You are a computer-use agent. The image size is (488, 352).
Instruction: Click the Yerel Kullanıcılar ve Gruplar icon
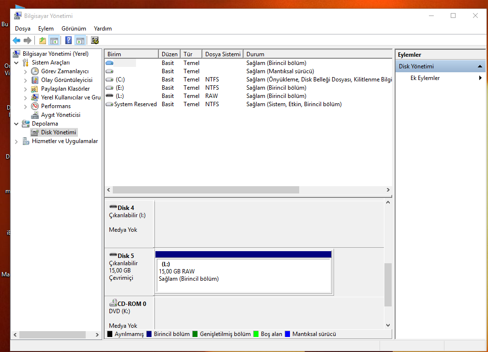[x=35, y=97]
